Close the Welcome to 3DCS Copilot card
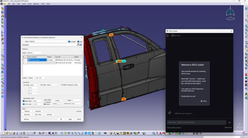Viewport: 248px width, 138px height. coord(204,101)
